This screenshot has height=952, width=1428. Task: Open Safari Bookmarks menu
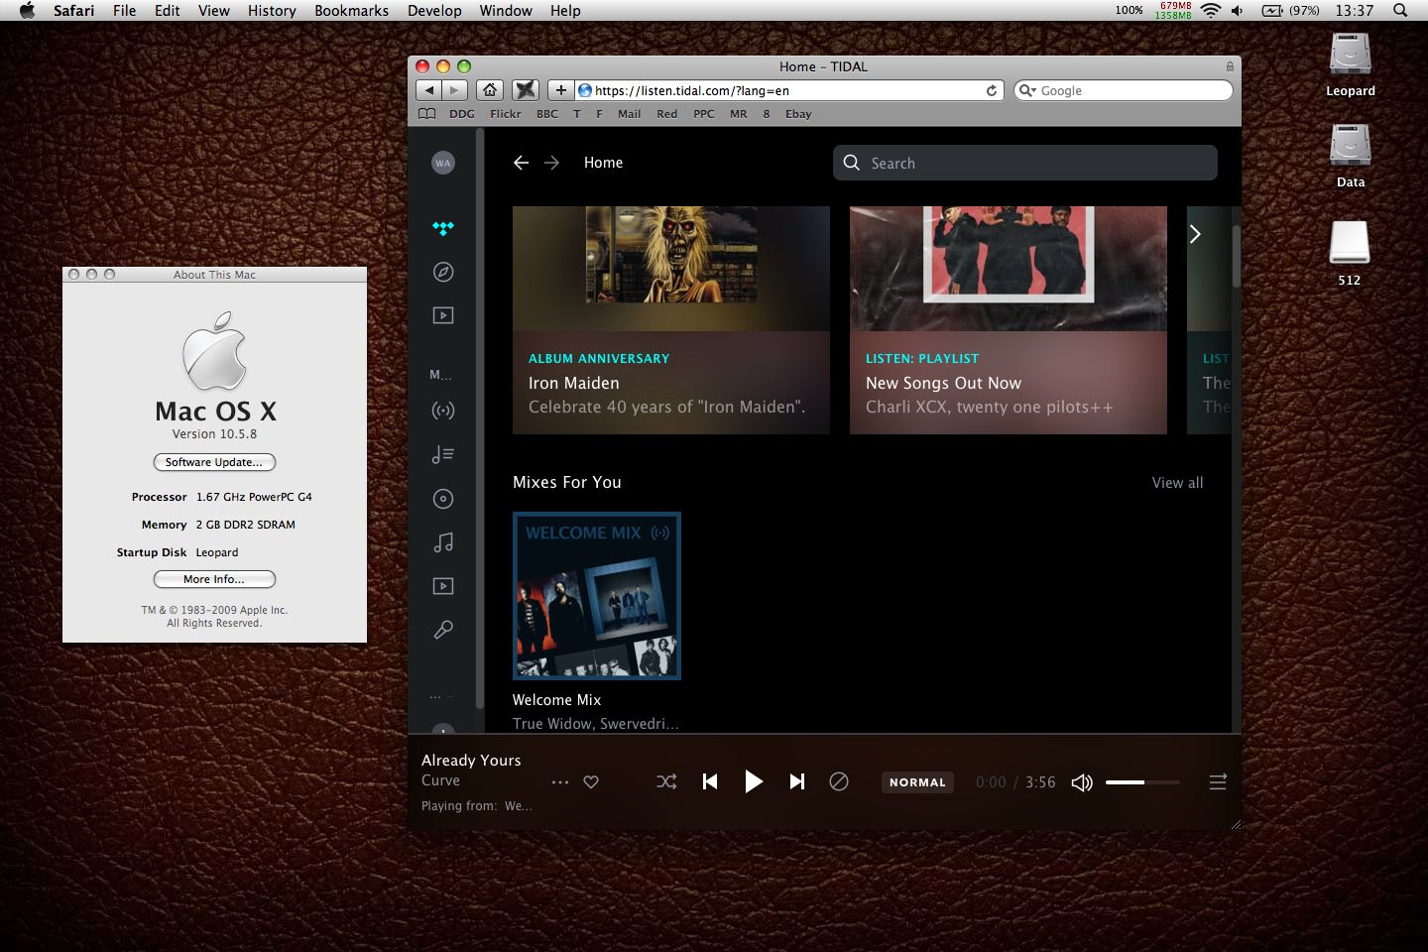tap(352, 11)
